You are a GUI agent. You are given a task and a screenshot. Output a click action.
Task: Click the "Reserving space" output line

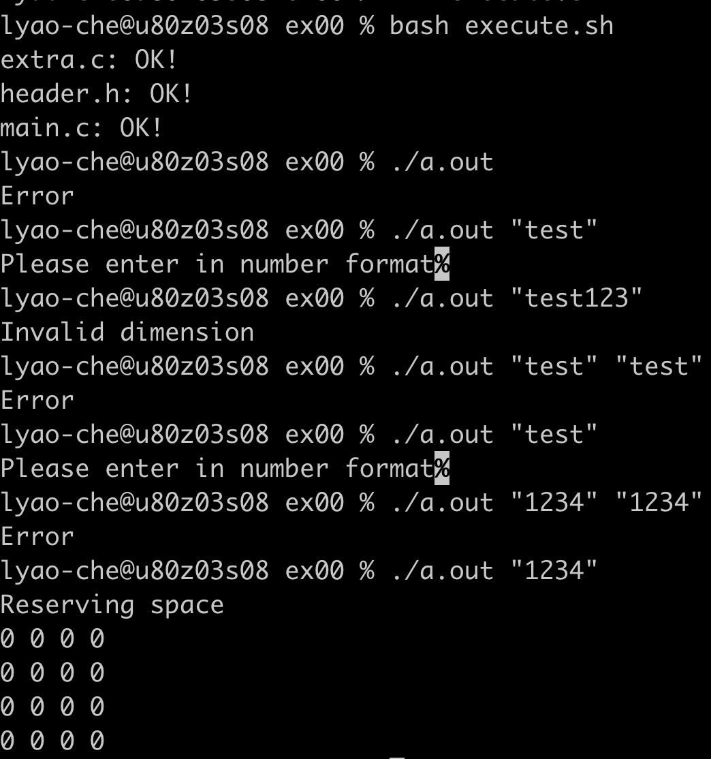click(x=112, y=605)
